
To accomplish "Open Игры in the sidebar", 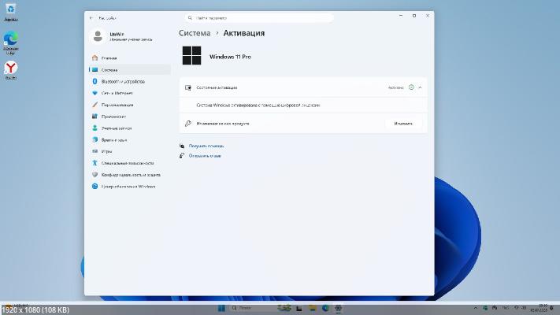I will click(x=129, y=151).
